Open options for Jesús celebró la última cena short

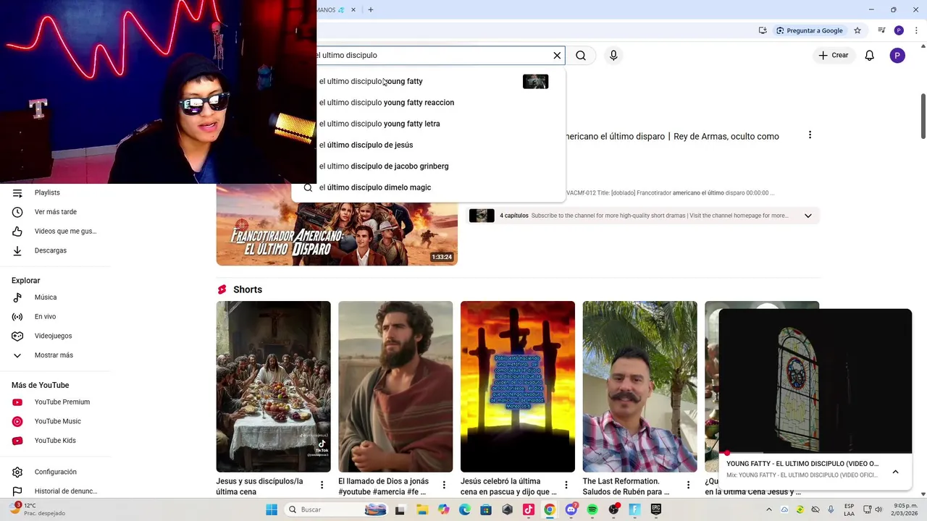pos(566,485)
